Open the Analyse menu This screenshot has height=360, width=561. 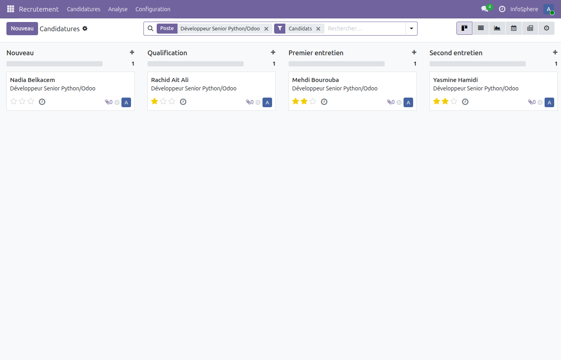(x=117, y=9)
